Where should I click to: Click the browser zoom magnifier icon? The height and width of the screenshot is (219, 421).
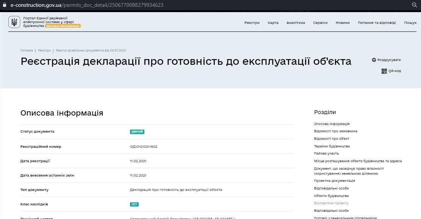[x=414, y=5]
